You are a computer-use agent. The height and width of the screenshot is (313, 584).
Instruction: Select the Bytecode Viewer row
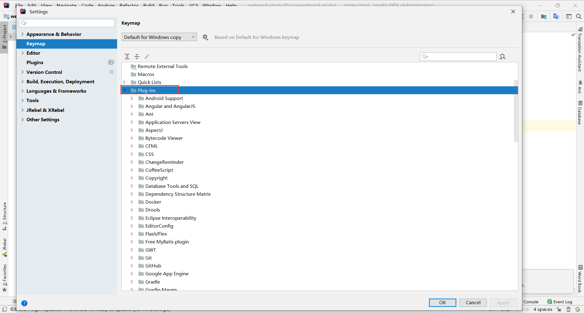point(318,138)
